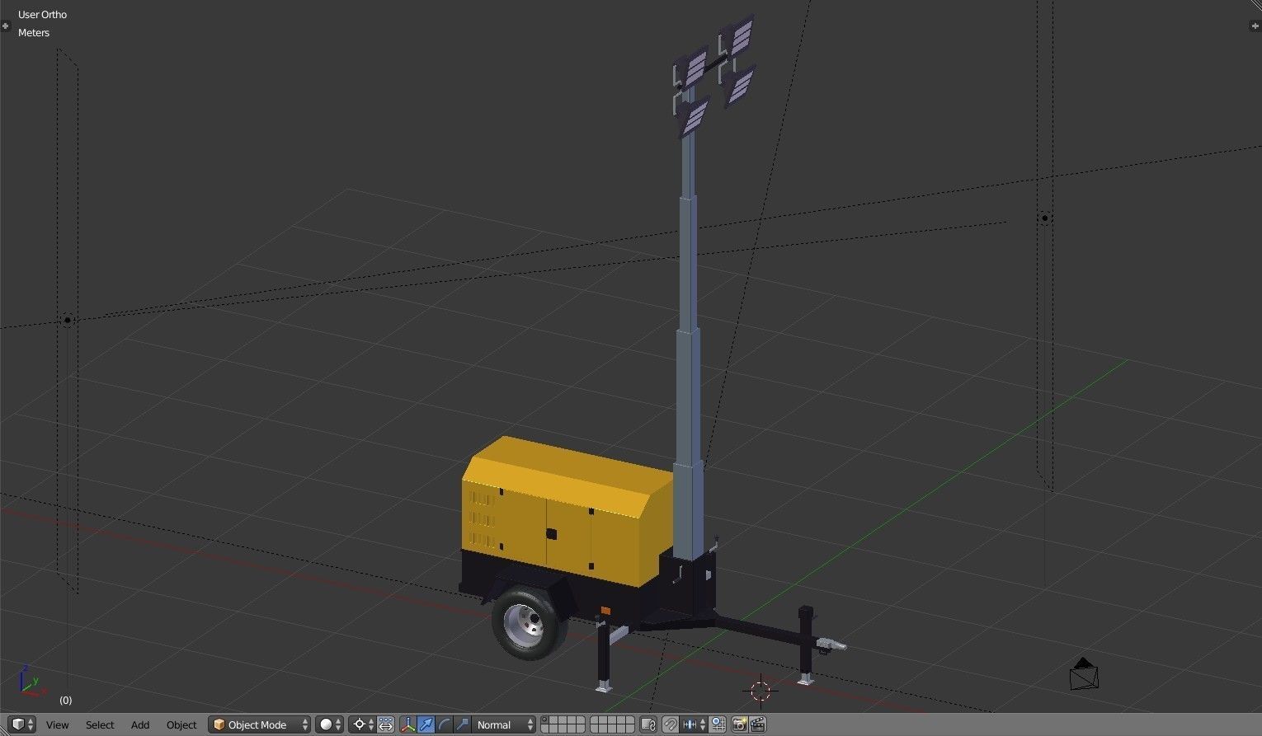Screen dimensions: 1262x736
Task: Expand tool shelf with plus icon
Action: 6,26
